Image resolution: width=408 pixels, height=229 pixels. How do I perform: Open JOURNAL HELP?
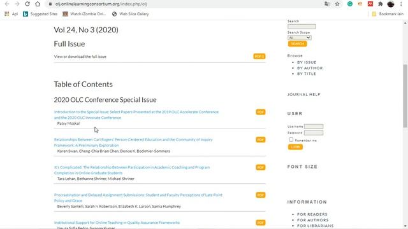click(x=303, y=95)
